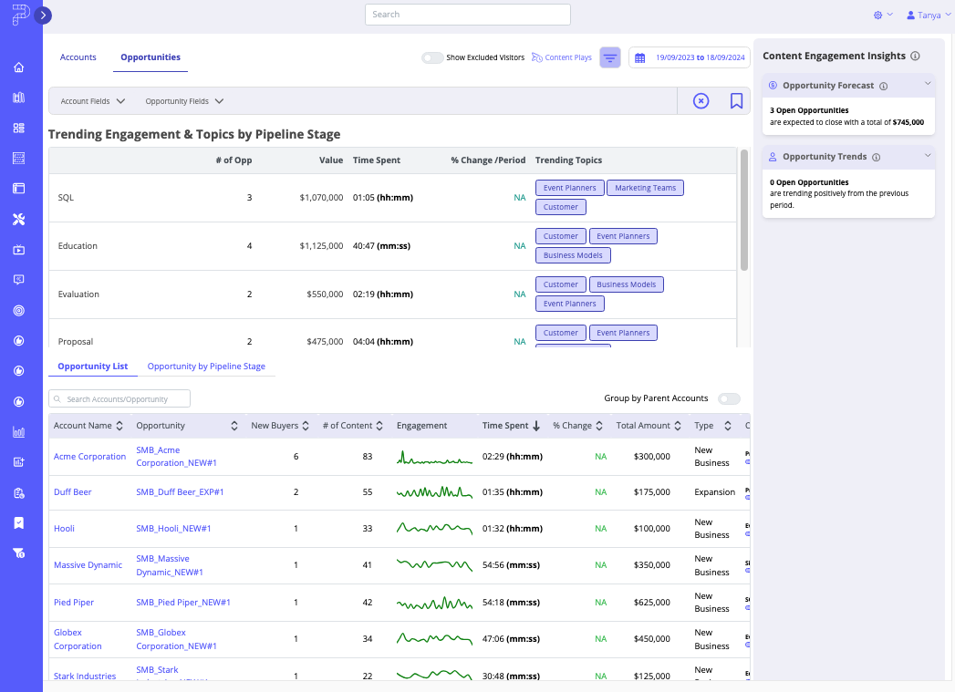Viewport: 955px width, 692px height.
Task: Click the Search Accounts/Opportunity input field
Action: point(119,398)
